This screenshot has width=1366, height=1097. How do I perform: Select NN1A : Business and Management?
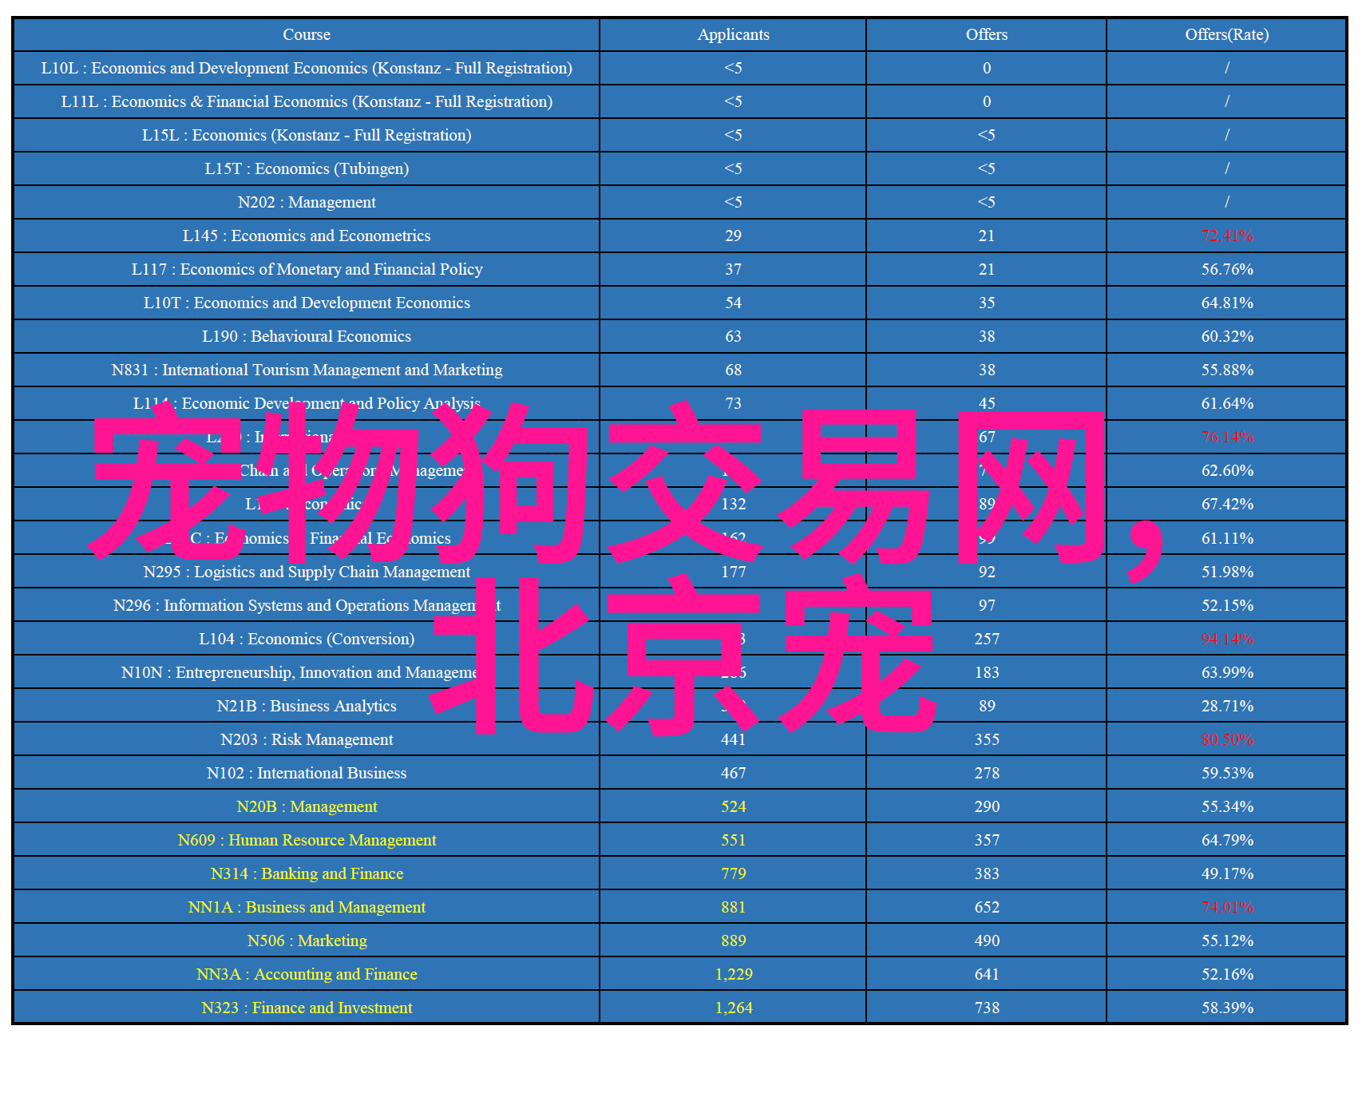307,907
